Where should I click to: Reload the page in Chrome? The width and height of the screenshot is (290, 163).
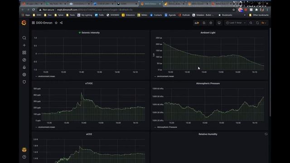pyautogui.click(x=34, y=10)
